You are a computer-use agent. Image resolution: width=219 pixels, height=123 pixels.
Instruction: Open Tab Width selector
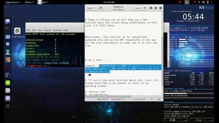(118, 99)
